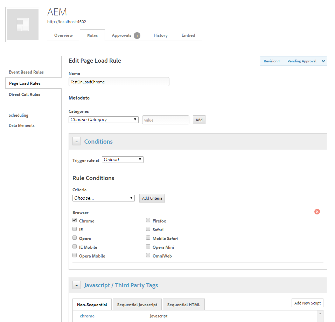Tick the Opera Mini checkbox

[148, 247]
